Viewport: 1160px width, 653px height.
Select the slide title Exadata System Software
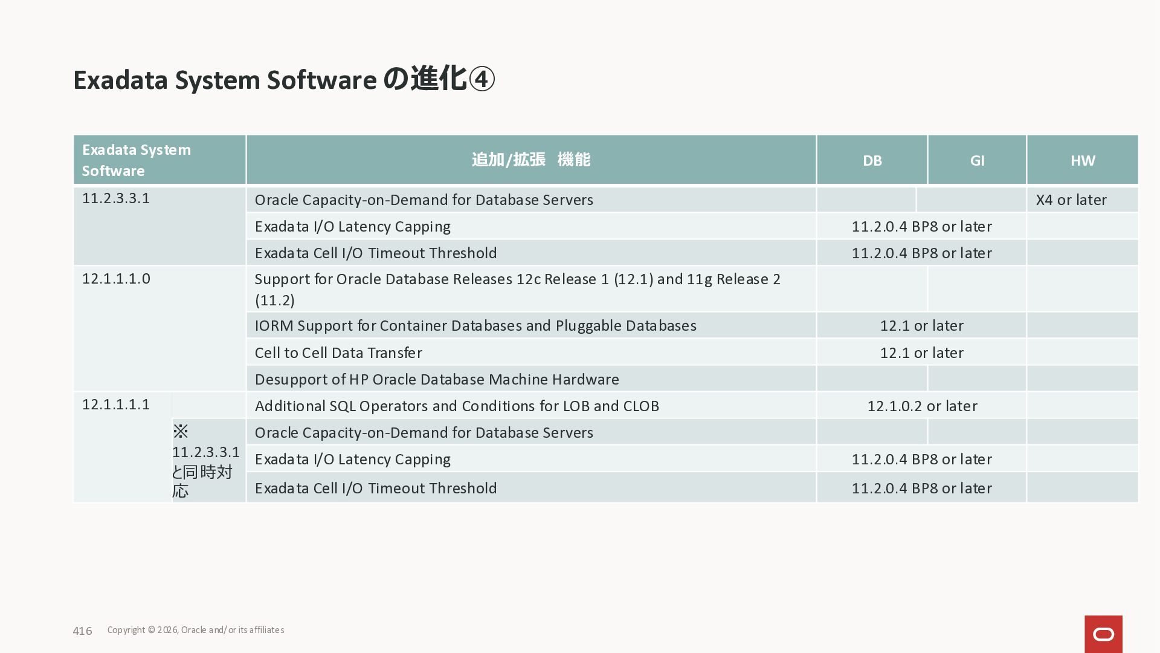point(284,80)
